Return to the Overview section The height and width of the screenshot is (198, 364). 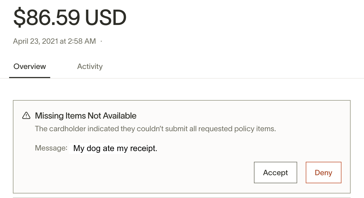coord(30,66)
